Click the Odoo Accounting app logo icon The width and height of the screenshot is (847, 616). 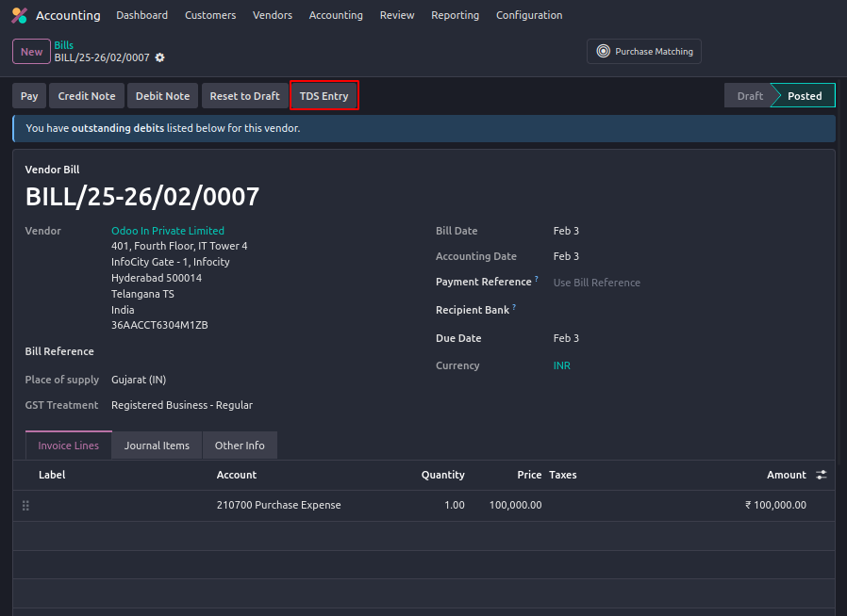(x=19, y=15)
